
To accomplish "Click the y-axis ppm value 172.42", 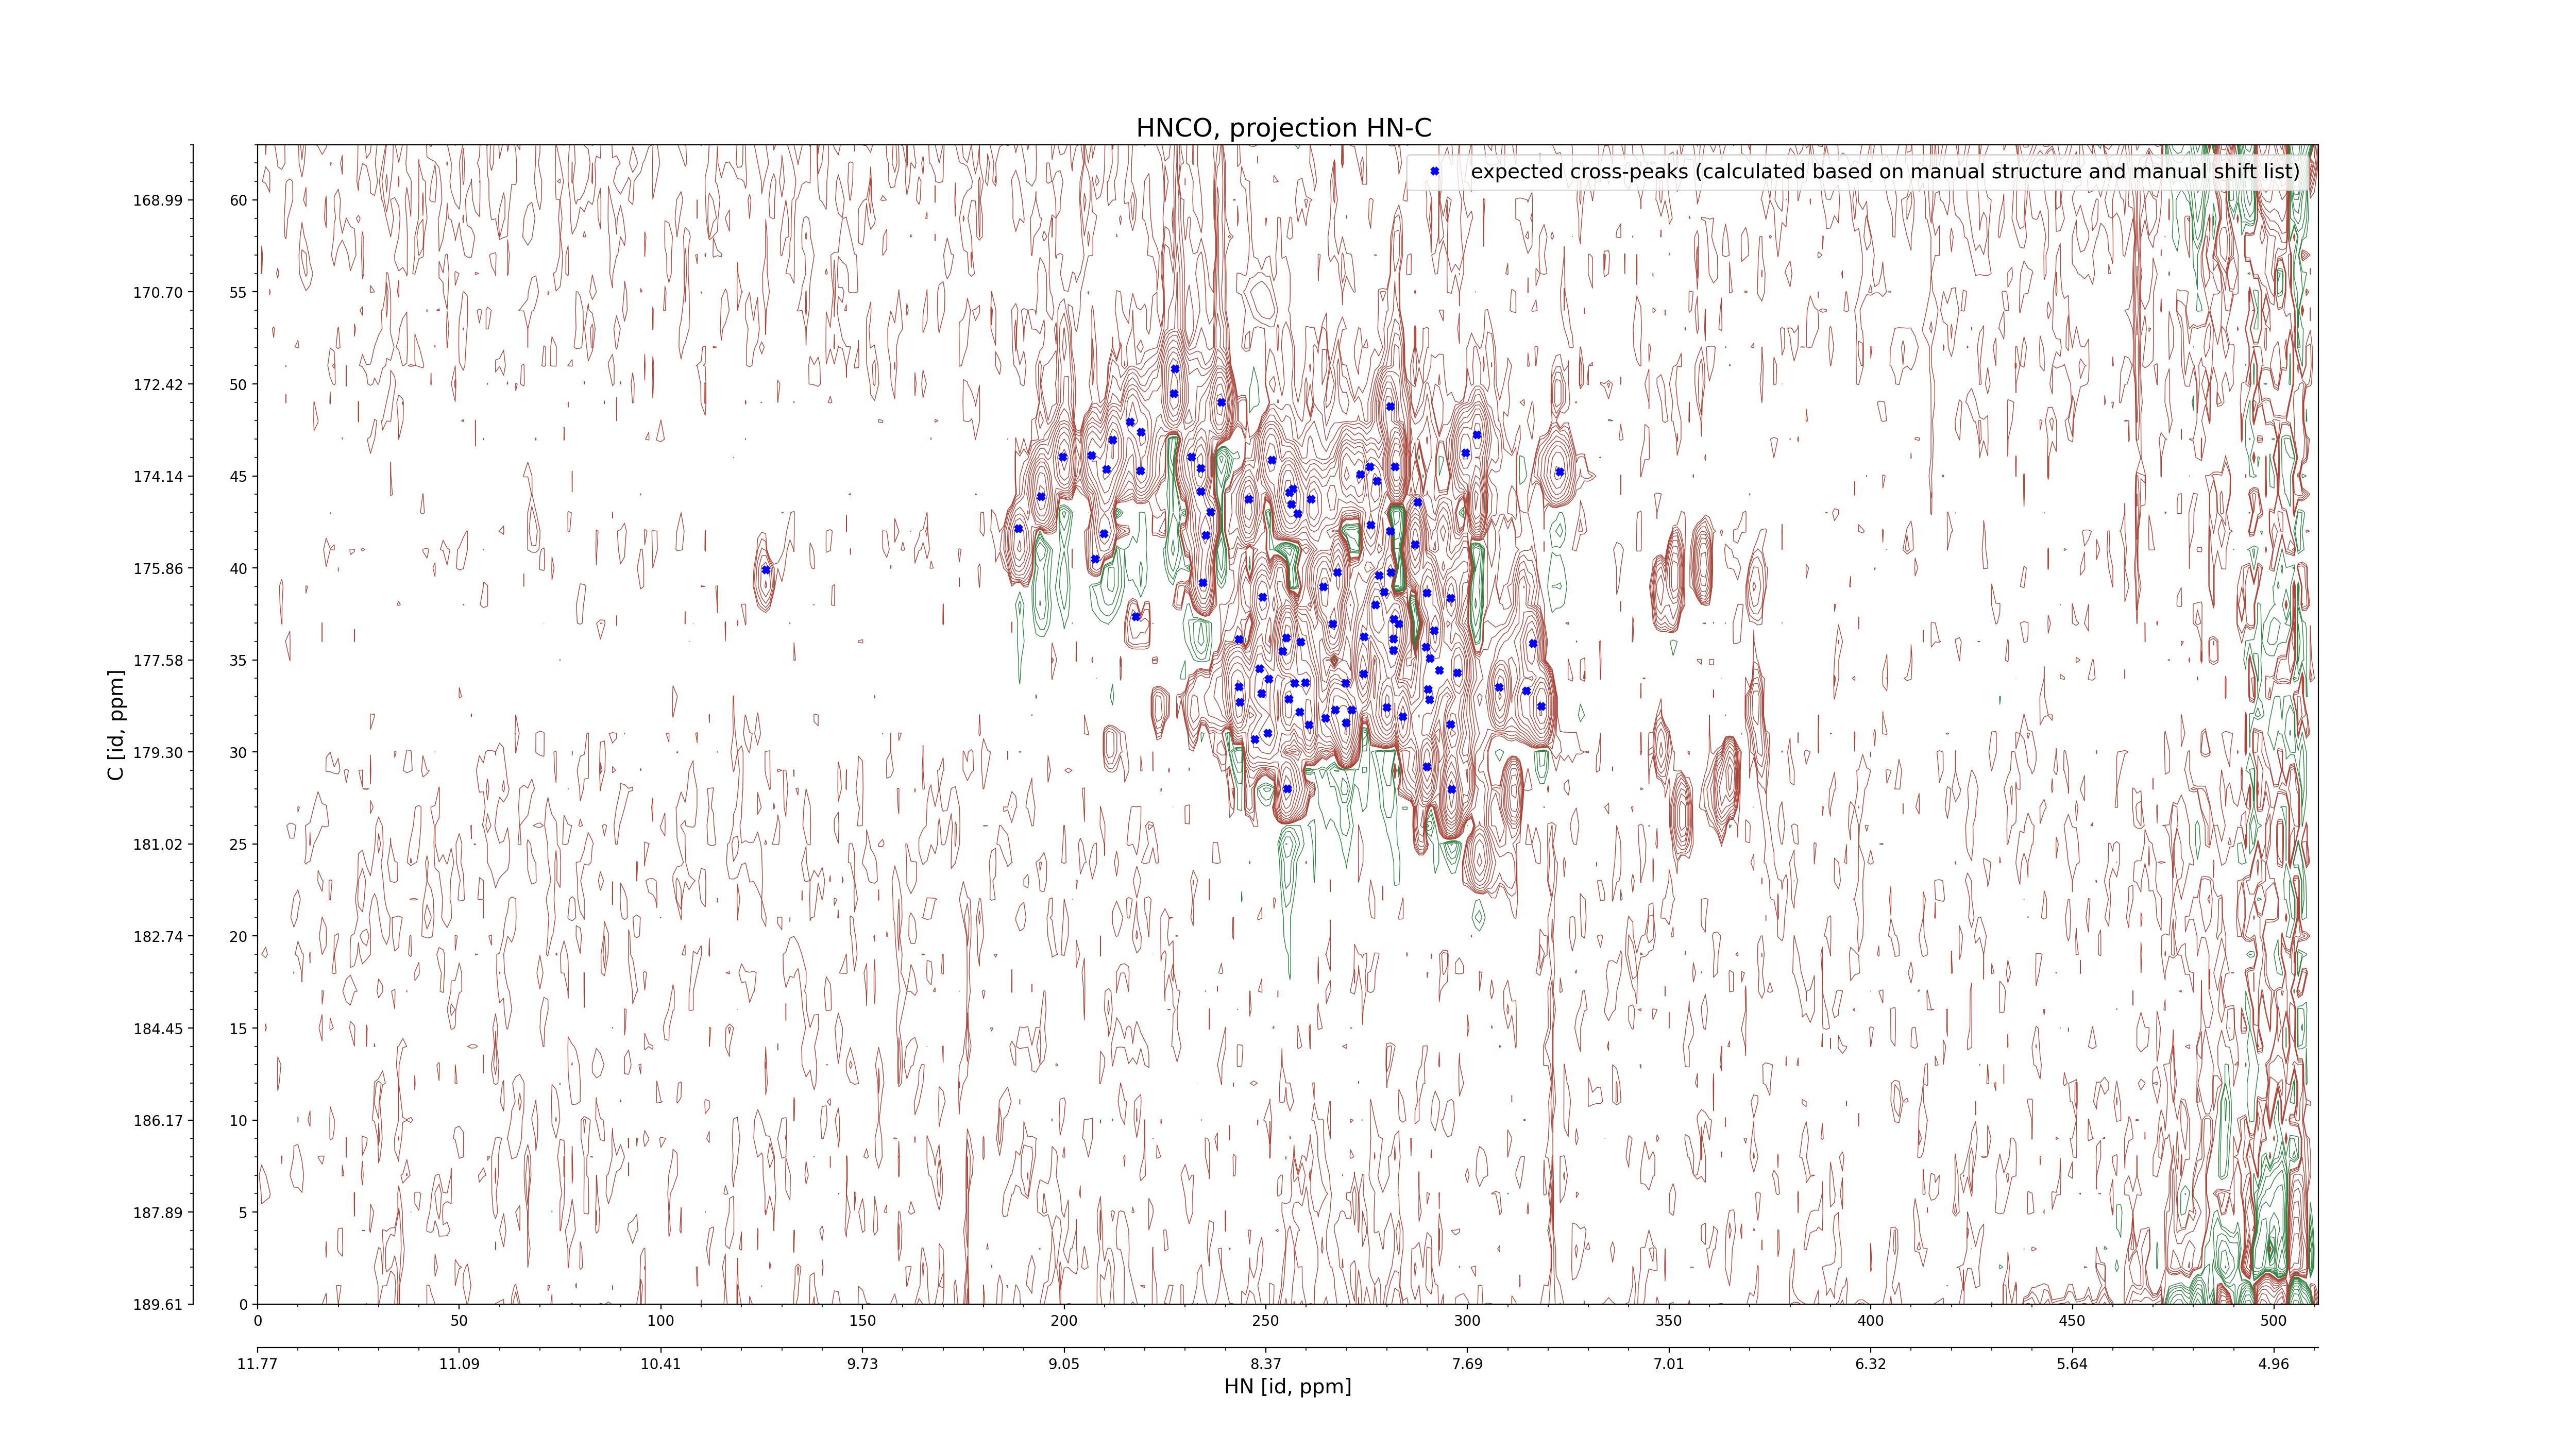I will point(158,384).
